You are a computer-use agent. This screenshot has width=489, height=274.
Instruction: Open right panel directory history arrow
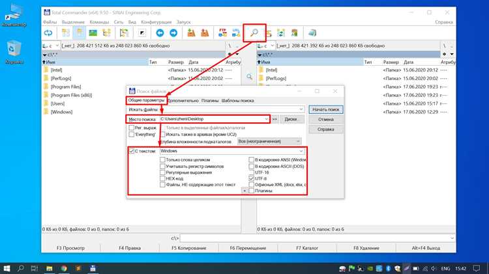click(x=452, y=54)
